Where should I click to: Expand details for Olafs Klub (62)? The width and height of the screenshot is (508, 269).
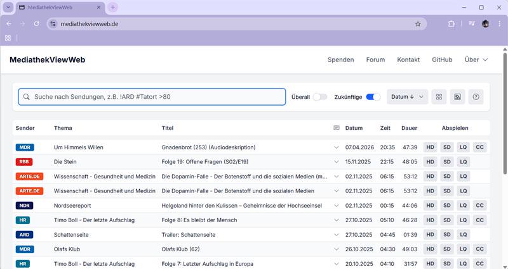coord(337,249)
